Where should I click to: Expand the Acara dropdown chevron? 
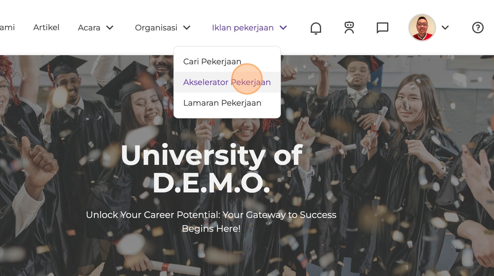(110, 28)
